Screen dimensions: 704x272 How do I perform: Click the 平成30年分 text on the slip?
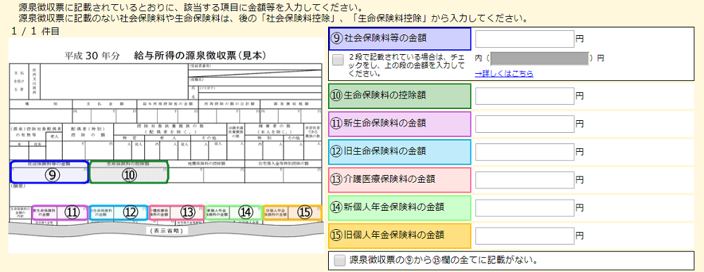tap(92, 56)
